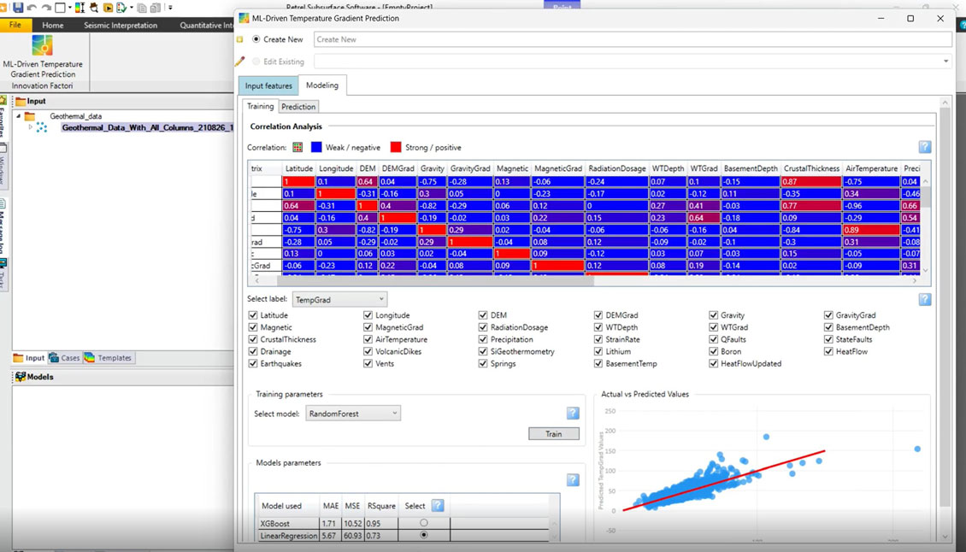Open help icon beside Select label row

(924, 299)
